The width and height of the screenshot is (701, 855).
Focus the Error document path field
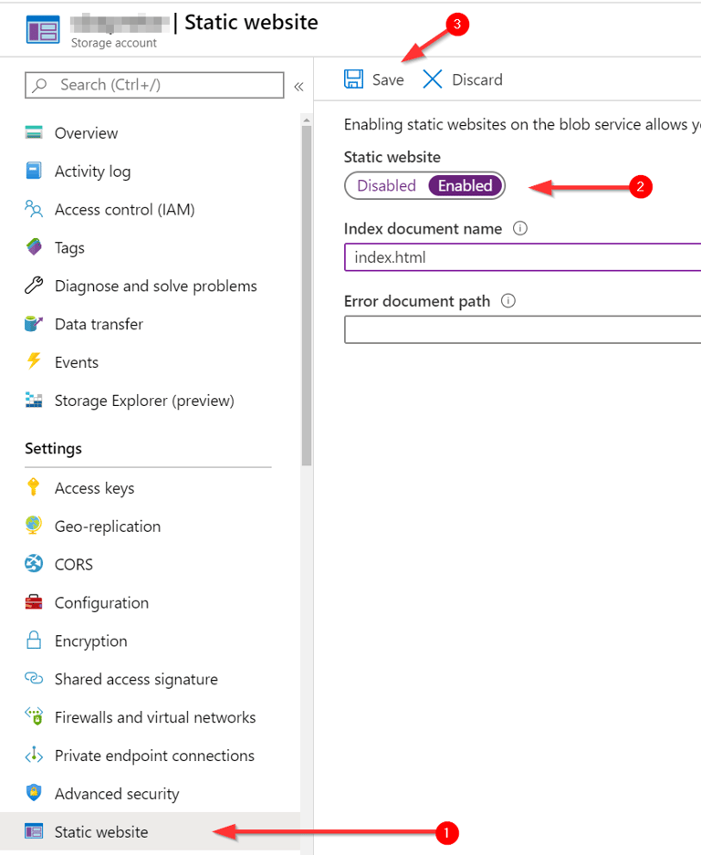tap(522, 329)
